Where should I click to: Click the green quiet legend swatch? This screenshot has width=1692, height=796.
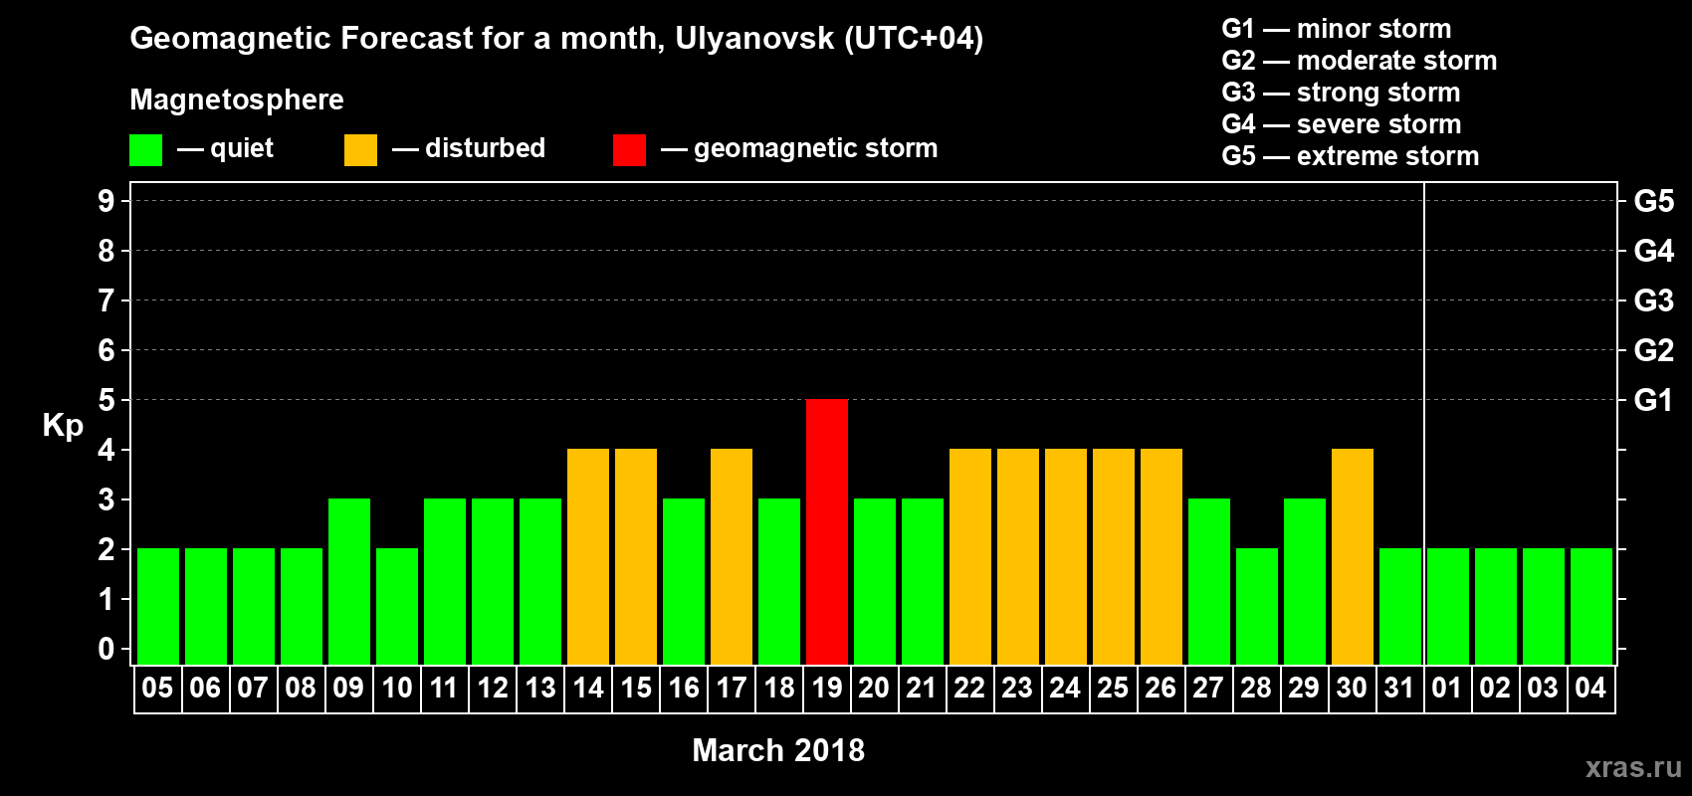(145, 150)
